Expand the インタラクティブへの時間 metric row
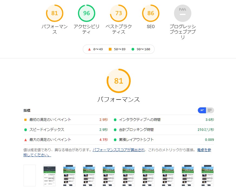The image size is (236, 189). click(x=163, y=120)
